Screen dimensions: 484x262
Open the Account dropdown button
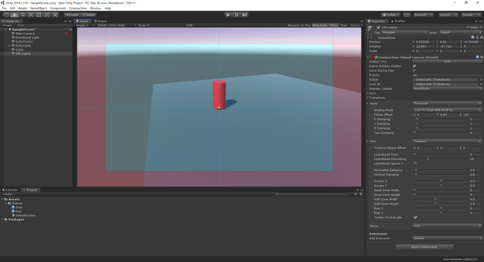point(422,15)
